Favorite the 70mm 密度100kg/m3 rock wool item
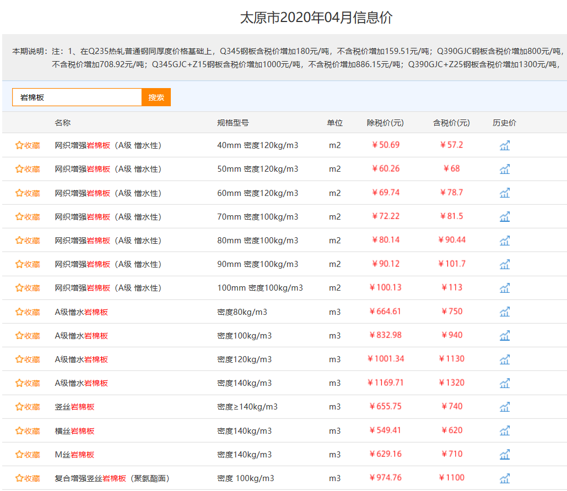 click(x=28, y=217)
